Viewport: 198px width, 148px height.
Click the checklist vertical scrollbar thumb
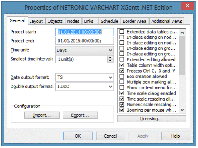182,55
